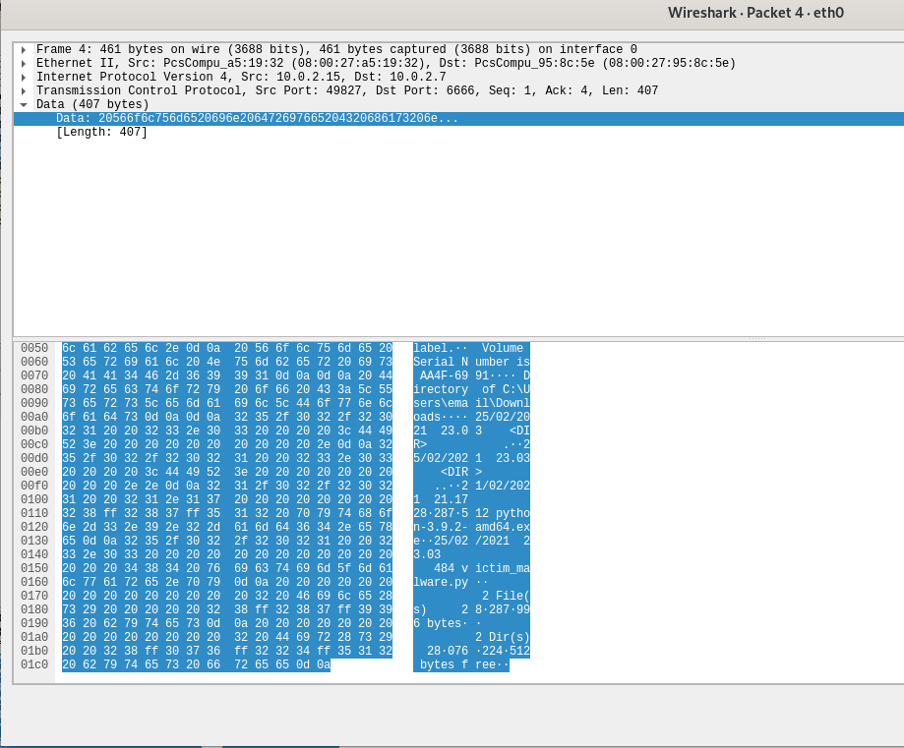The height and width of the screenshot is (748, 904).
Task: Click hex offset 0050 in bytes pane
Action: 34,349
